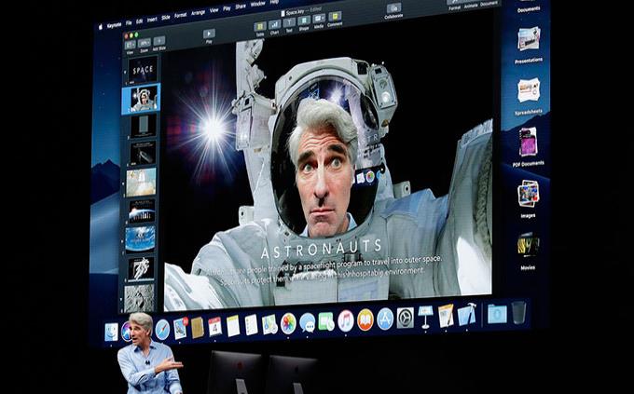634x394 pixels.
Task: Open the Slide menu
Action: point(166,18)
